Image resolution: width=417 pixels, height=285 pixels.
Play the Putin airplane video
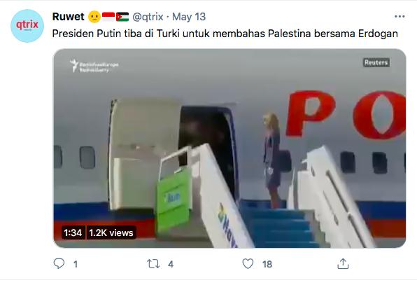229,148
